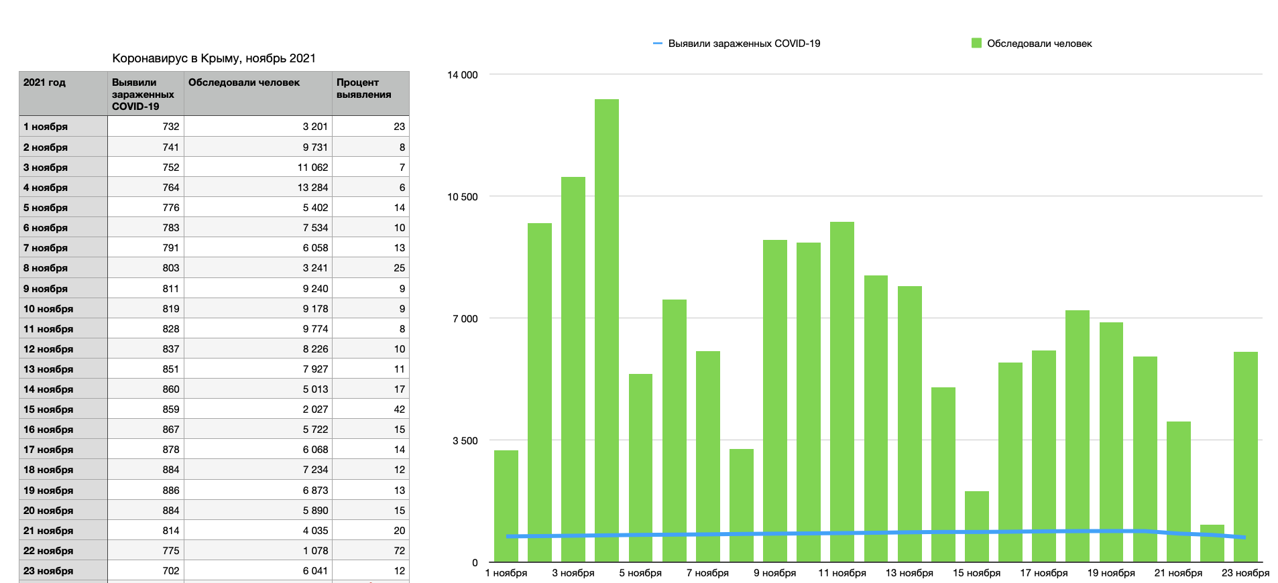Click the x-axis label 9 ноября

tap(774, 573)
